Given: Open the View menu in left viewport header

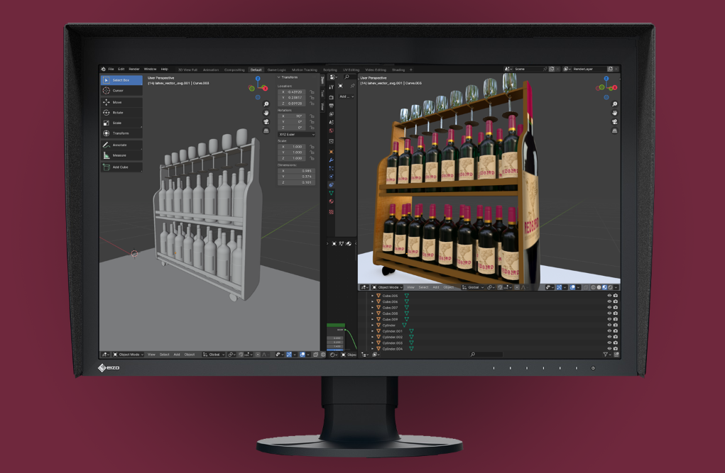Looking at the screenshot, I should click(x=151, y=355).
